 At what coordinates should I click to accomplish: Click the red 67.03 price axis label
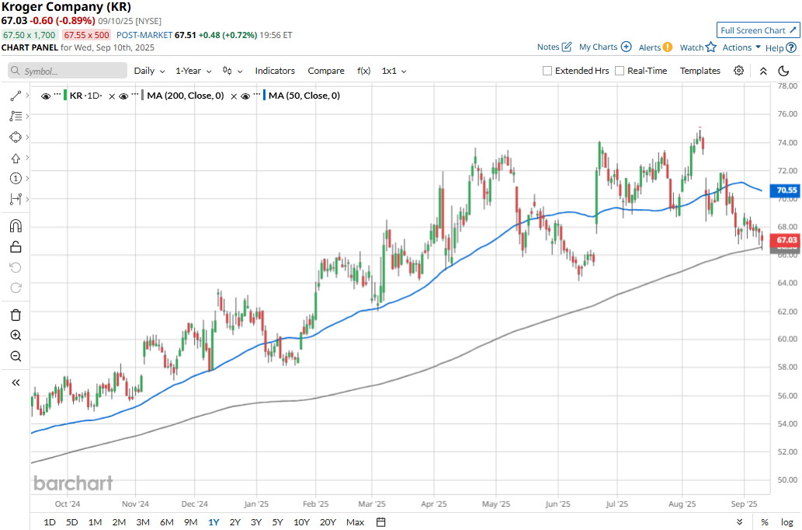(786, 239)
